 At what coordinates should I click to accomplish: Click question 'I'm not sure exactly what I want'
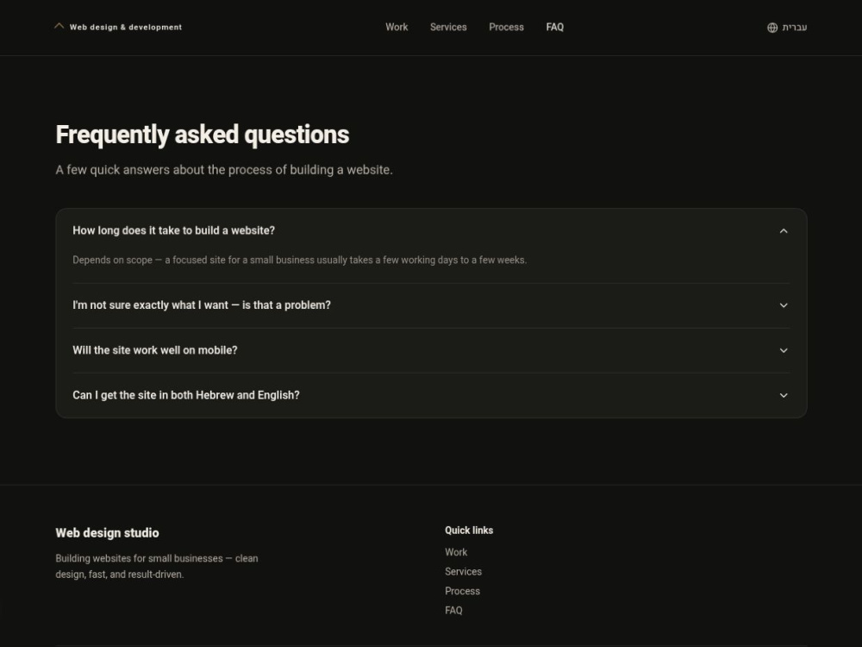[x=202, y=305]
